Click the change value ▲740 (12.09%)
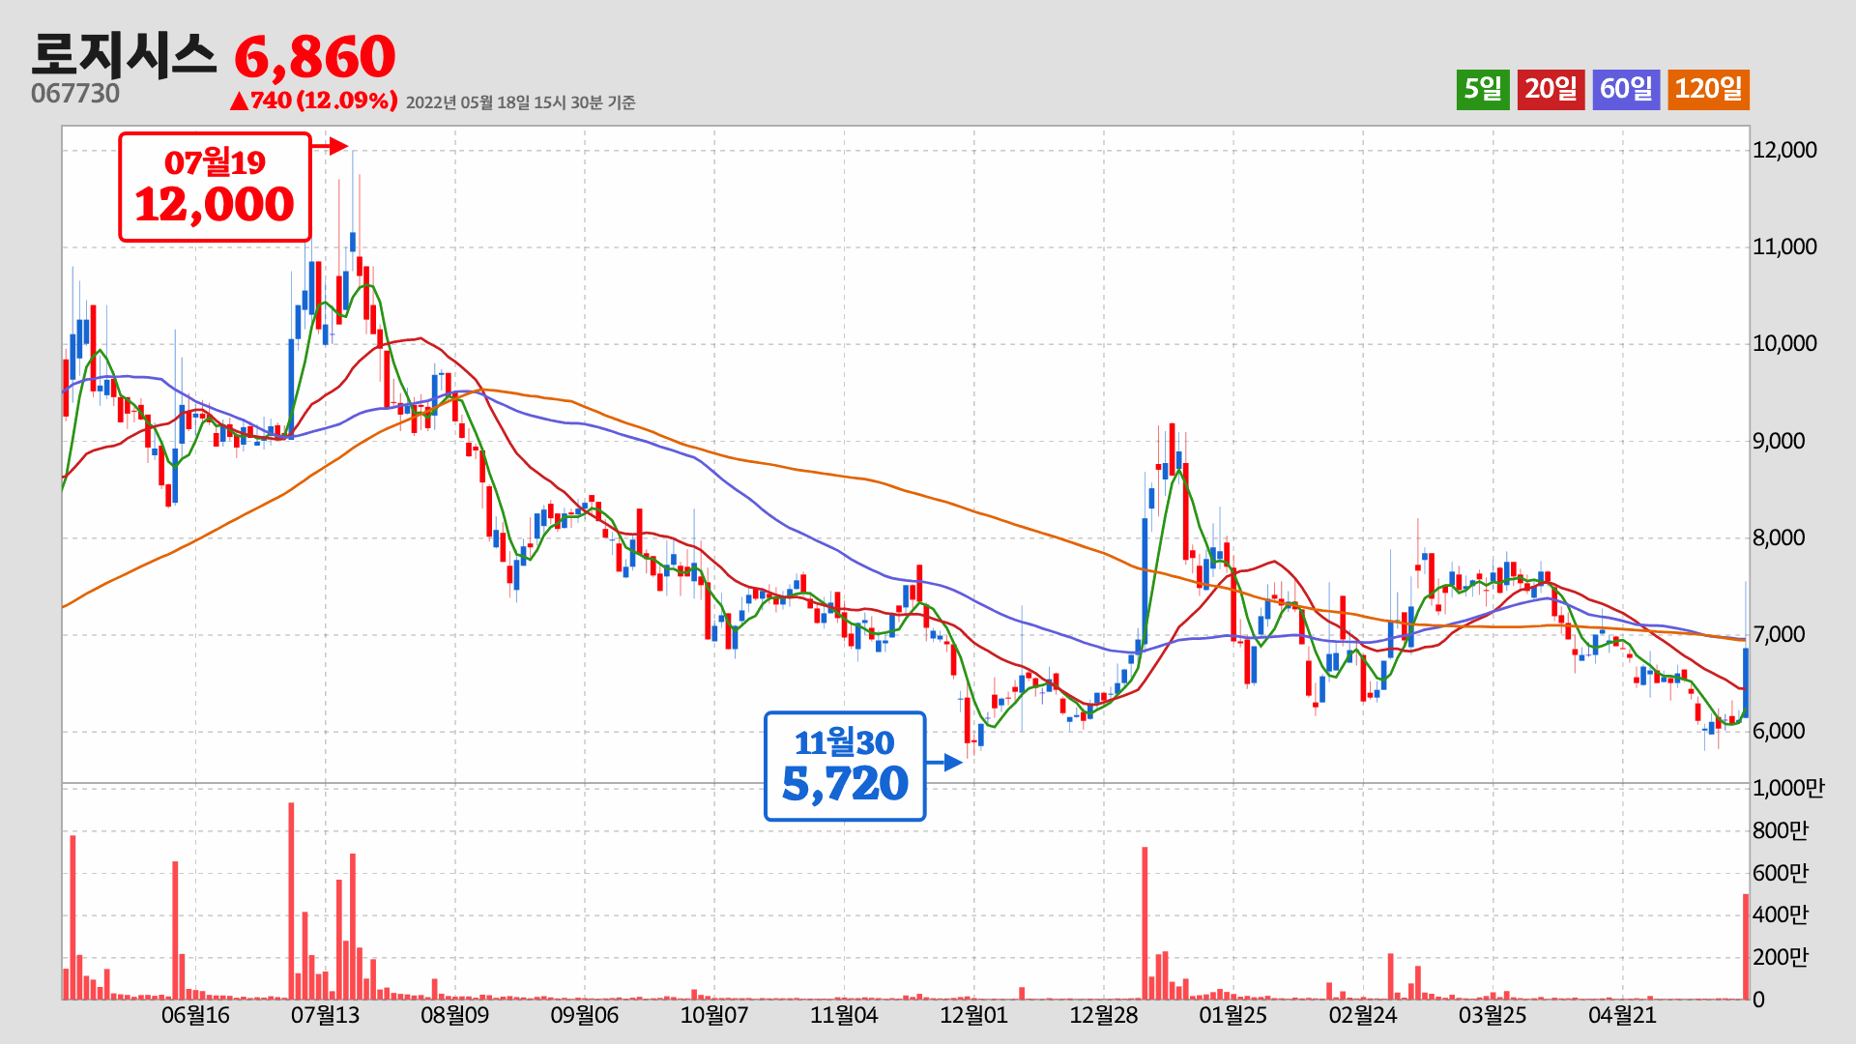 (x=313, y=101)
